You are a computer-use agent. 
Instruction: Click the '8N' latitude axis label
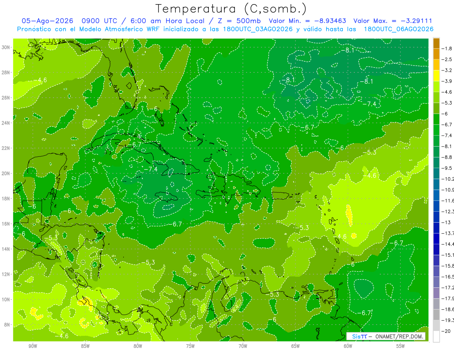click(x=7, y=324)
